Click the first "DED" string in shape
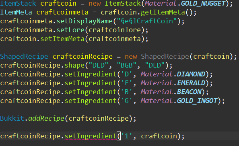239x146 pixels. 99,66
